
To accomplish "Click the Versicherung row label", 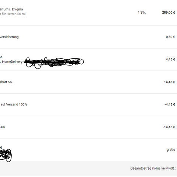I will pos(9,37).
